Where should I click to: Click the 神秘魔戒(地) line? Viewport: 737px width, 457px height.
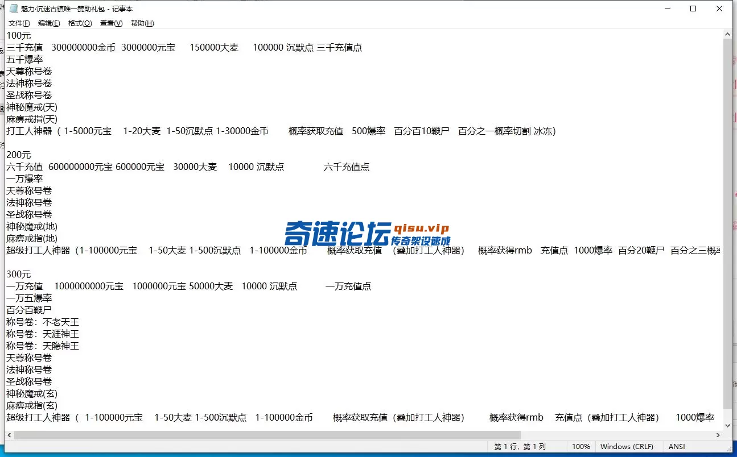32,227
